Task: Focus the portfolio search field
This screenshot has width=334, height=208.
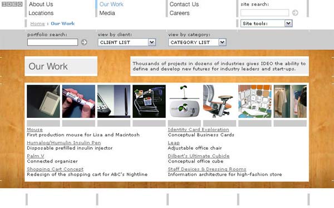Action: [53, 42]
